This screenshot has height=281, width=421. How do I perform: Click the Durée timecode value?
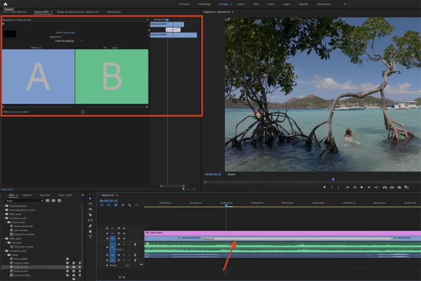(69, 33)
